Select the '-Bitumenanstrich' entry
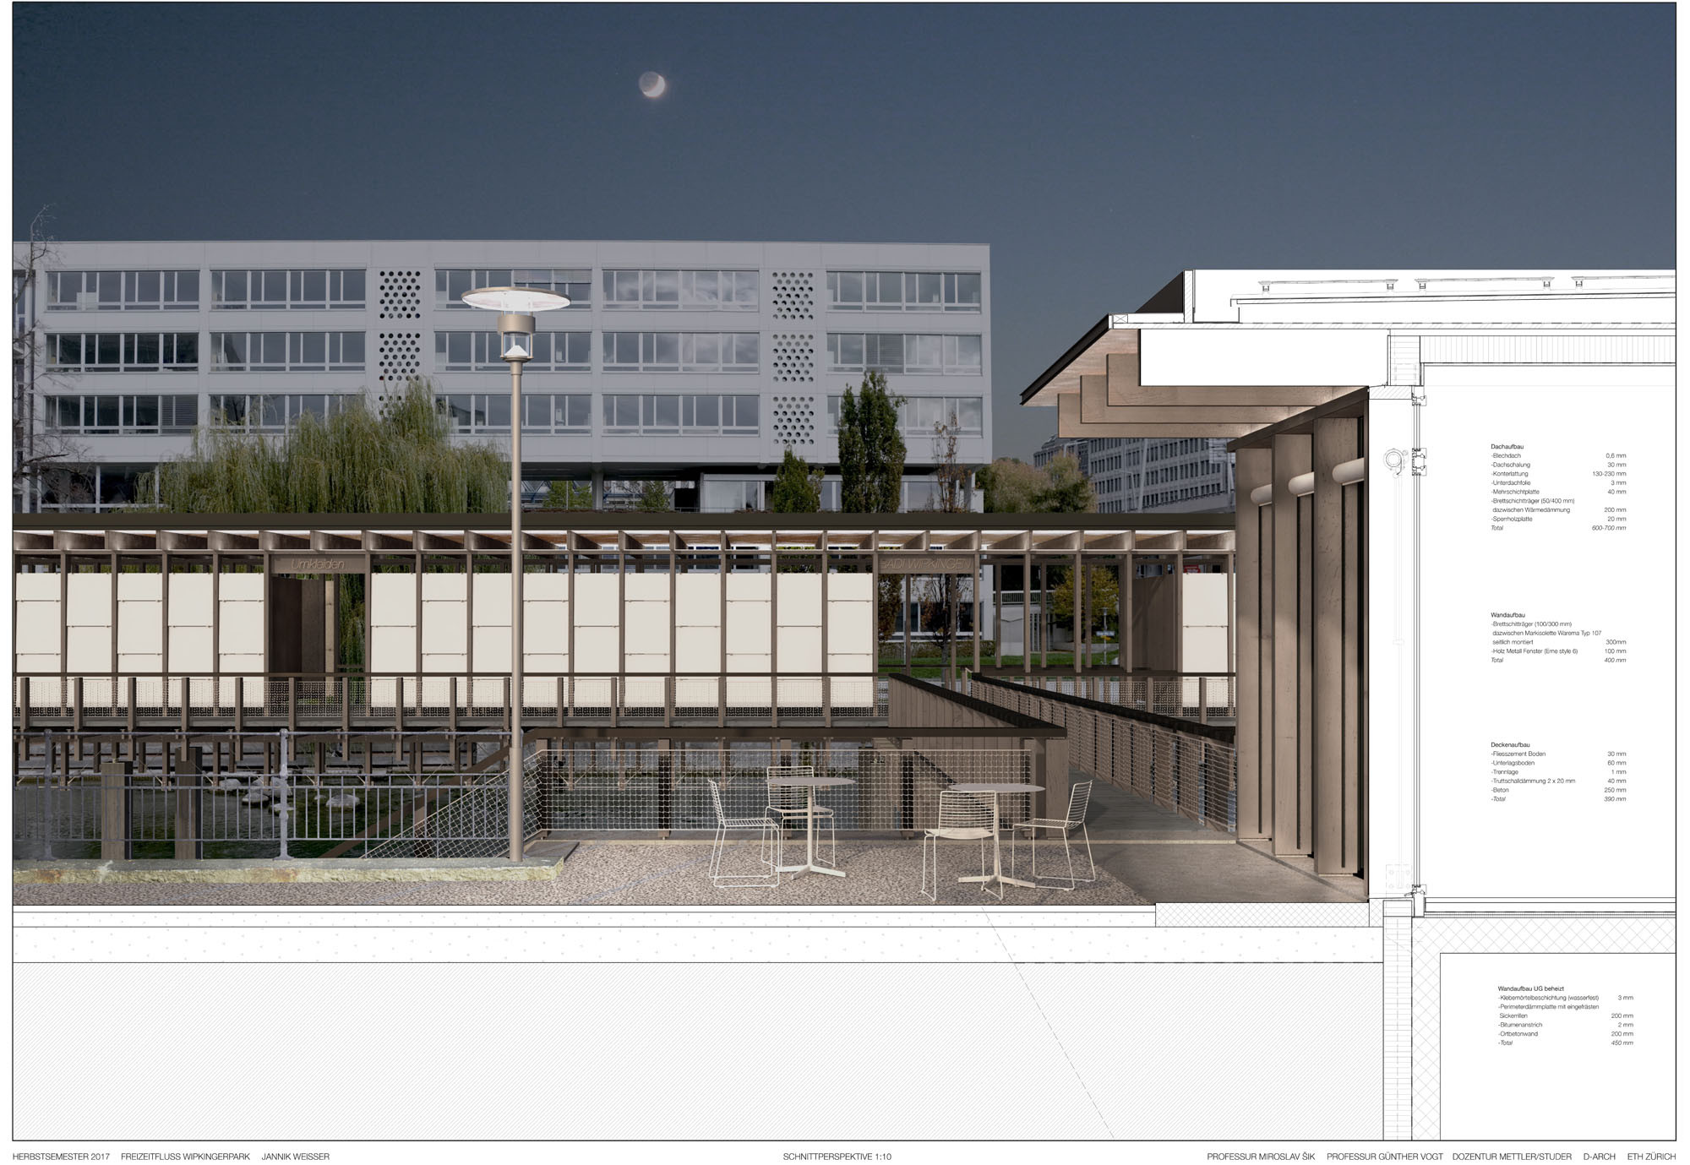Screen dimensions: 1690x1165 click(x=1519, y=1025)
